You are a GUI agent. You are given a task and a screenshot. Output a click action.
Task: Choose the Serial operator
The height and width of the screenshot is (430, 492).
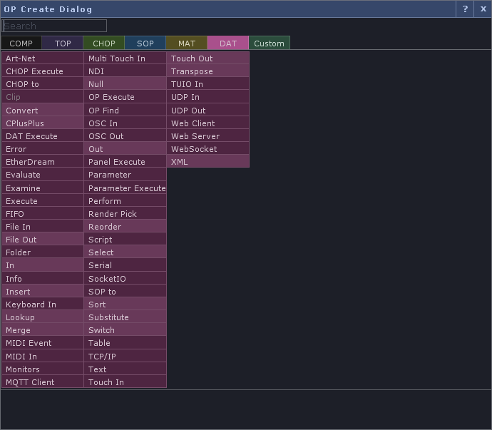point(125,265)
